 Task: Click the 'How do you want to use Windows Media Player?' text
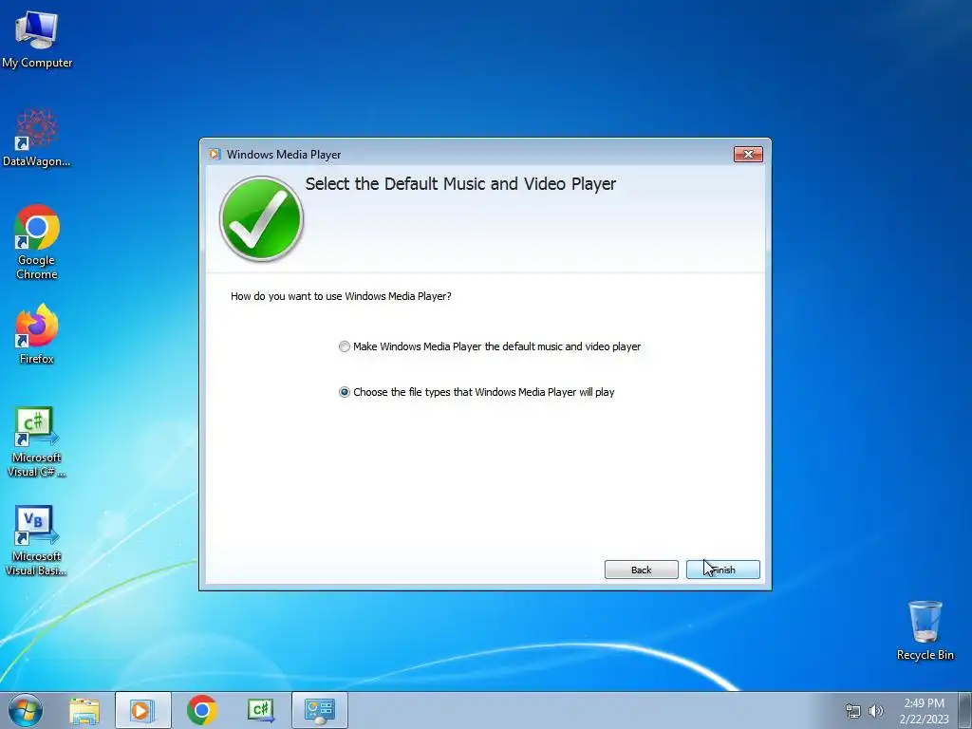[x=341, y=296]
